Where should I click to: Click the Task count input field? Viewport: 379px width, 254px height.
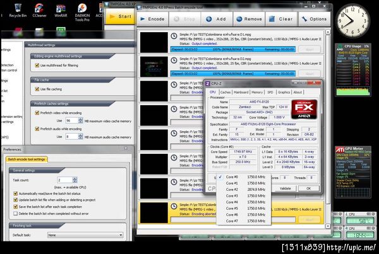click(65, 180)
